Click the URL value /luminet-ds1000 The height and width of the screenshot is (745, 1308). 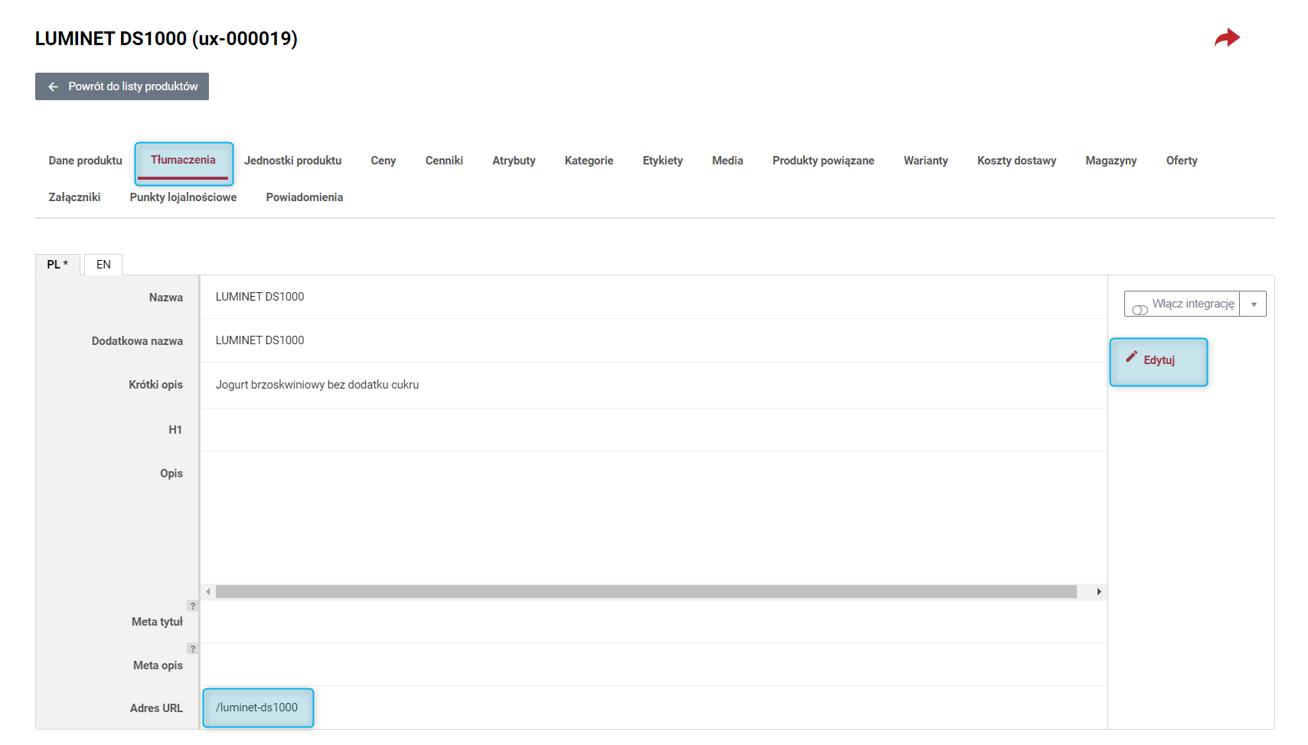point(257,708)
